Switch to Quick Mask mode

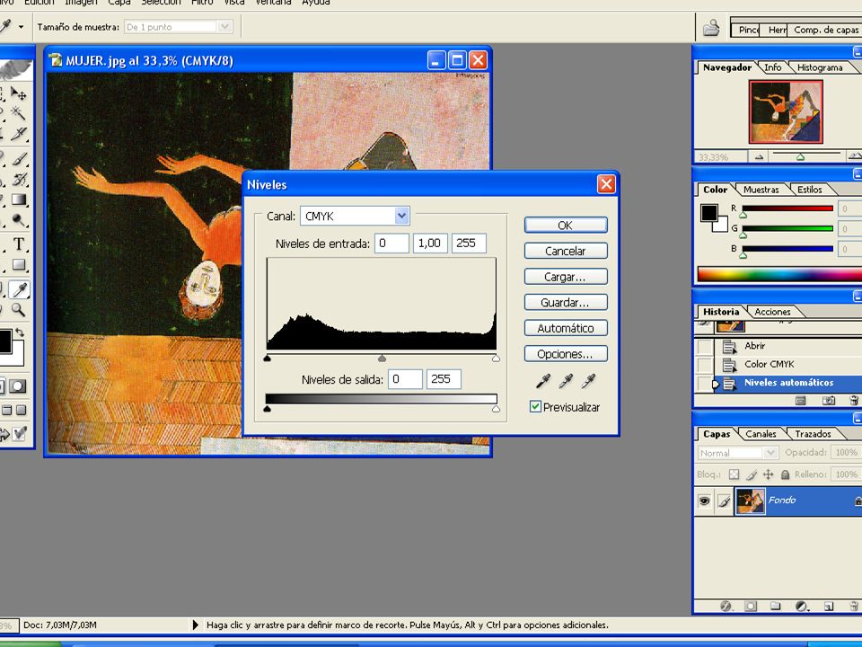pos(17,386)
